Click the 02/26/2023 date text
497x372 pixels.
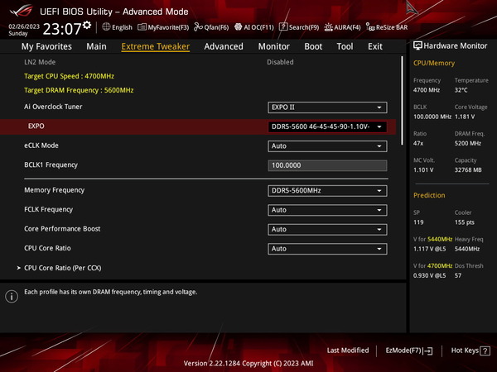coord(24,26)
